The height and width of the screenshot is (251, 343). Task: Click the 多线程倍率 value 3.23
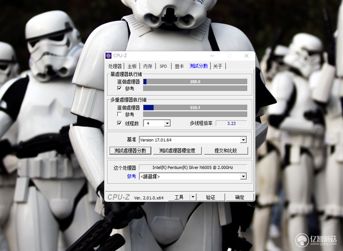coord(232,123)
